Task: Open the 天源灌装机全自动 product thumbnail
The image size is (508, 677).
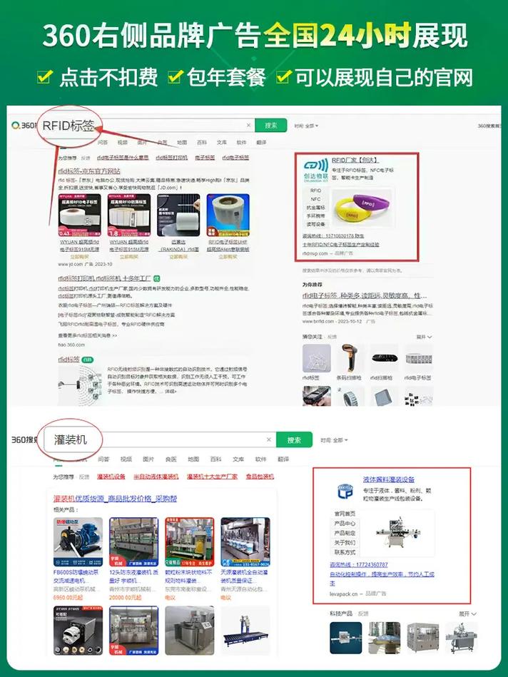Action: 245,542
